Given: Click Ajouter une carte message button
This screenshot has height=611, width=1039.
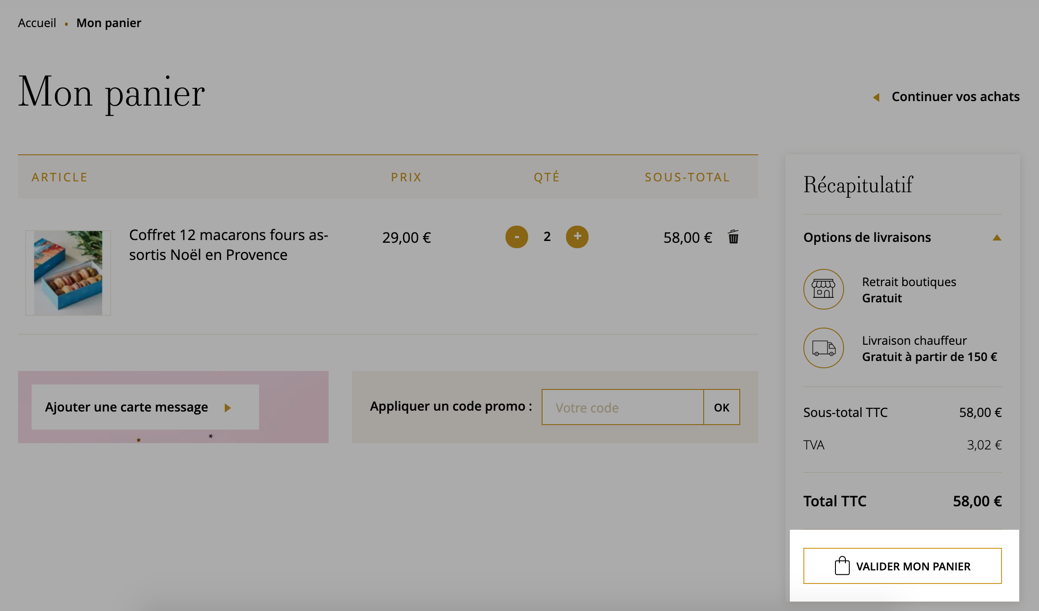Looking at the screenshot, I should [x=145, y=407].
